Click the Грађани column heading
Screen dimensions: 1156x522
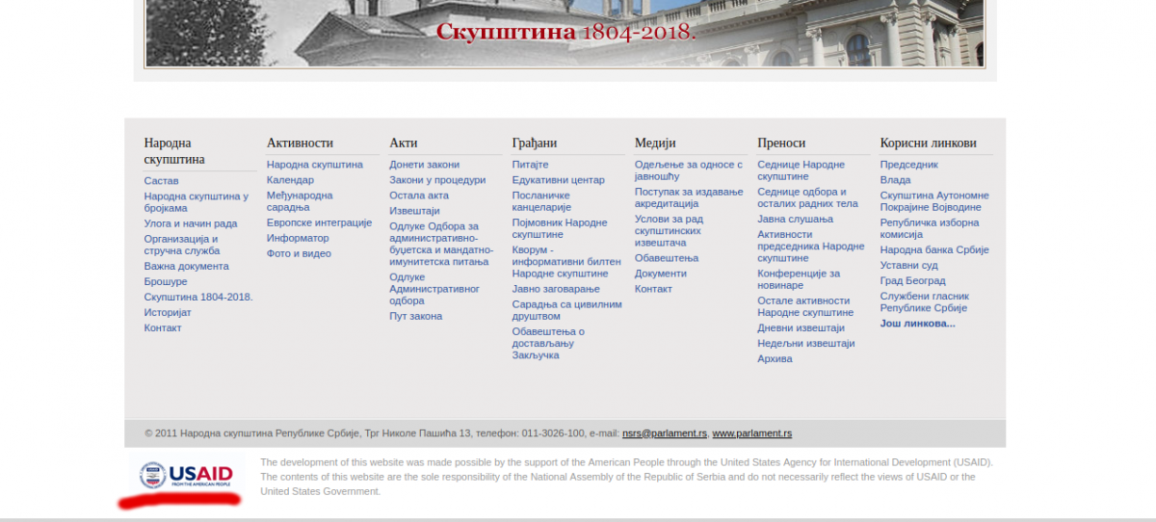tap(535, 143)
